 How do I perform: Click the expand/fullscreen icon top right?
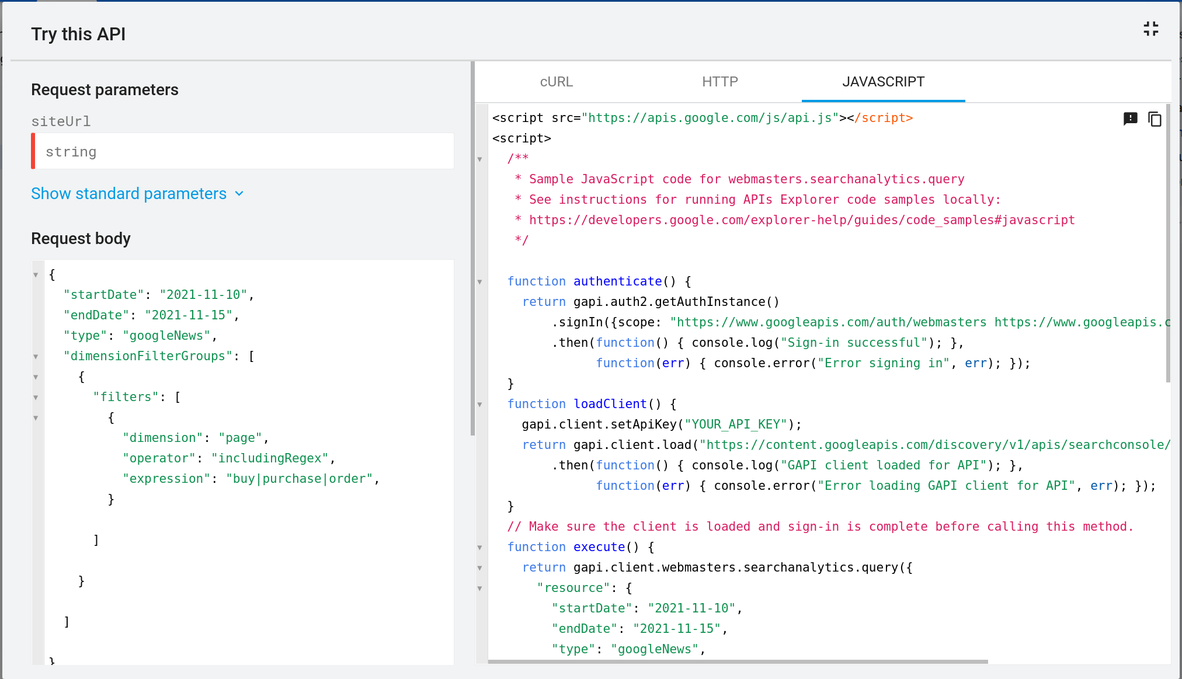[1151, 29]
